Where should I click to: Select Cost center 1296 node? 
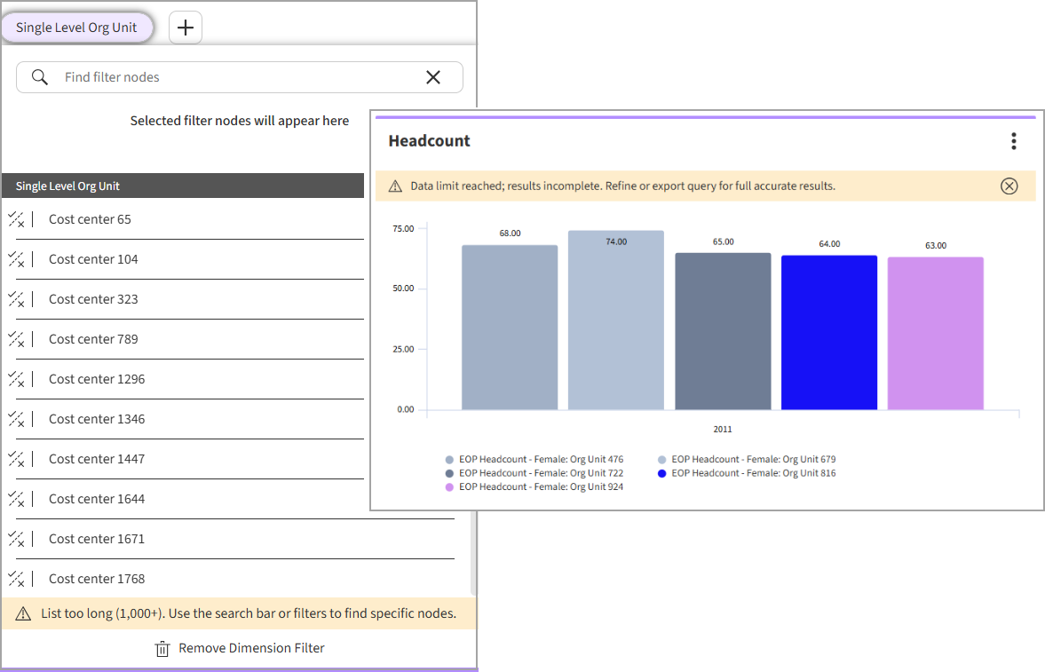[x=97, y=379]
